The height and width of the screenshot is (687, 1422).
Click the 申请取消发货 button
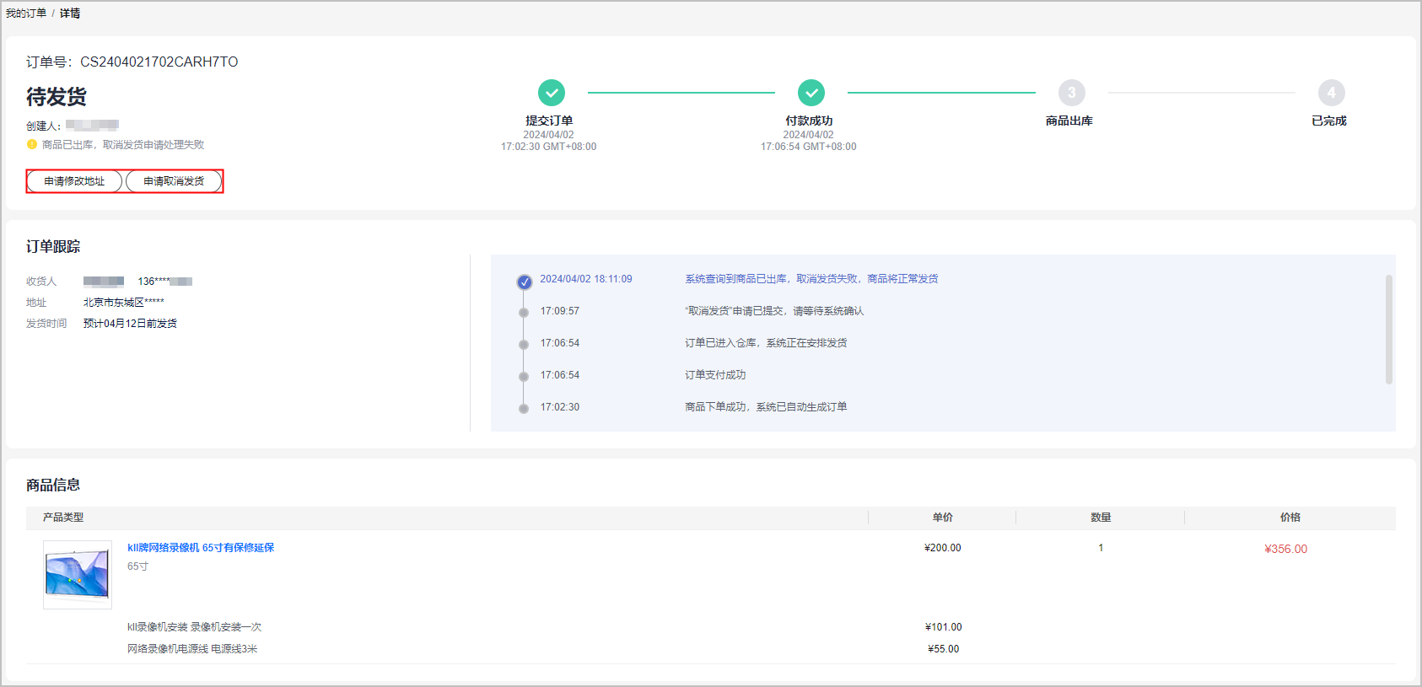tap(174, 181)
